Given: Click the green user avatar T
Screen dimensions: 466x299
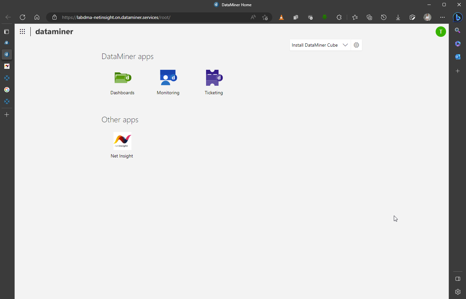Looking at the screenshot, I should [441, 32].
